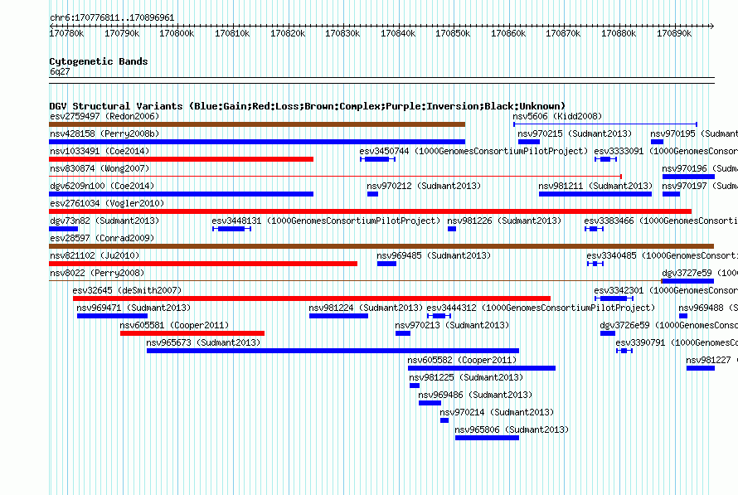738x495 pixels.
Task: Select the nsv5606 (Kidd2008) variant label
Action: (x=557, y=116)
